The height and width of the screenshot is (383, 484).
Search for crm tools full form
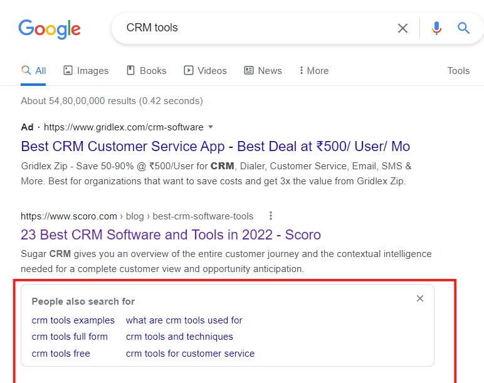point(70,337)
